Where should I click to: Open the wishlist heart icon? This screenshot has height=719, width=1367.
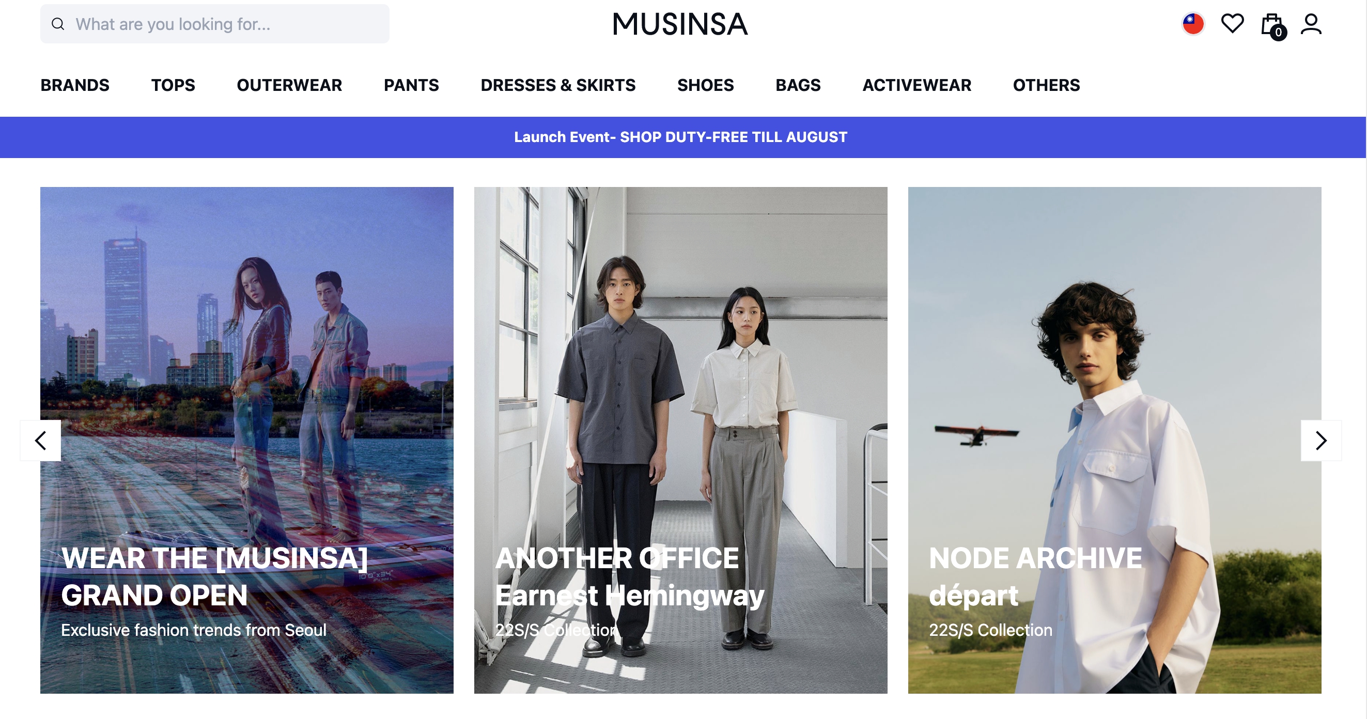[x=1232, y=24]
